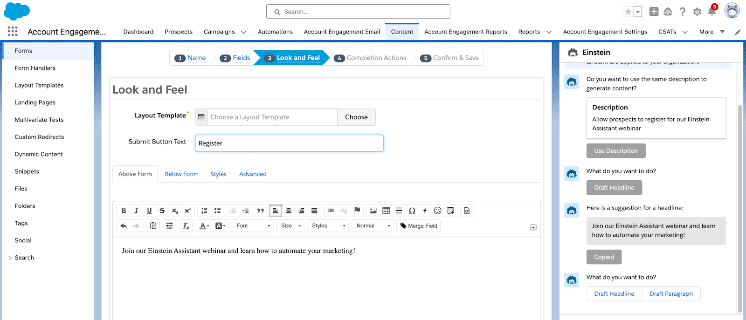
Task: Favorite this page with the star
Action: (628, 12)
